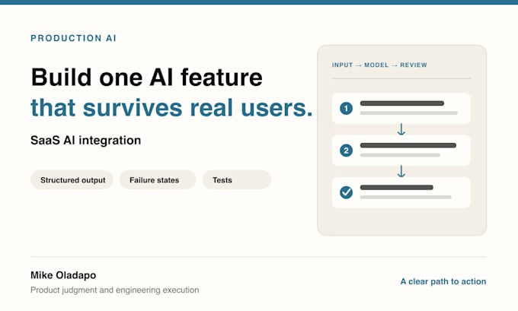
Task: Click the numbered circle 2 icon
Action: point(346,151)
